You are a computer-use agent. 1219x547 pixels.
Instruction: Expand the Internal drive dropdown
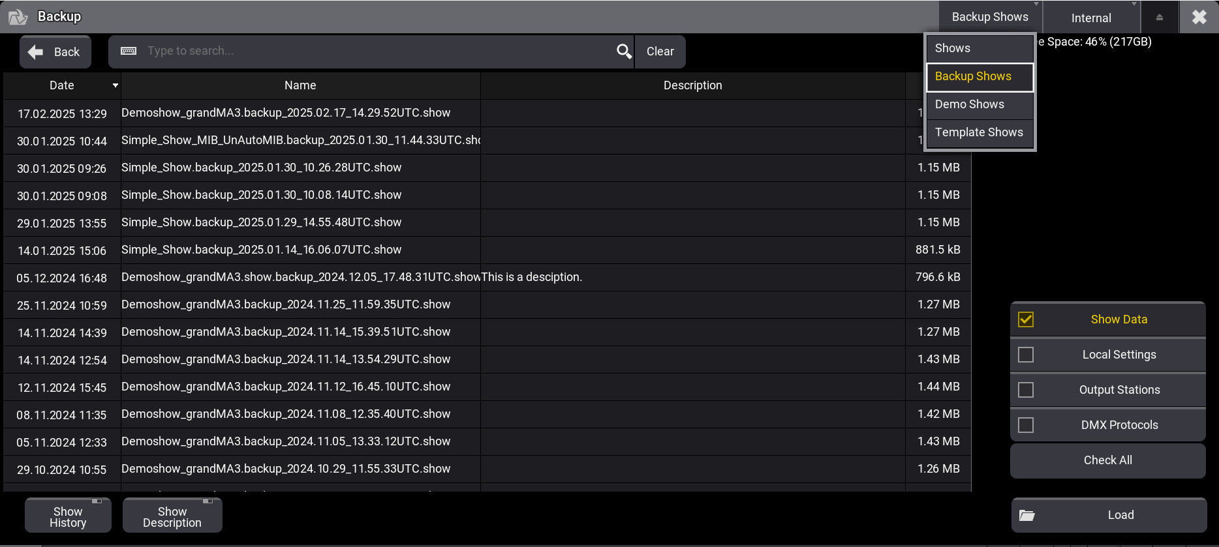pyautogui.click(x=1091, y=18)
